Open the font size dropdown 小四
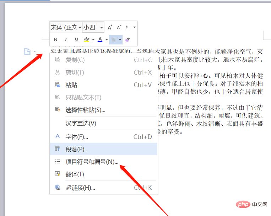Image resolution: width=271 pixels, height=216 pixels. point(93,27)
